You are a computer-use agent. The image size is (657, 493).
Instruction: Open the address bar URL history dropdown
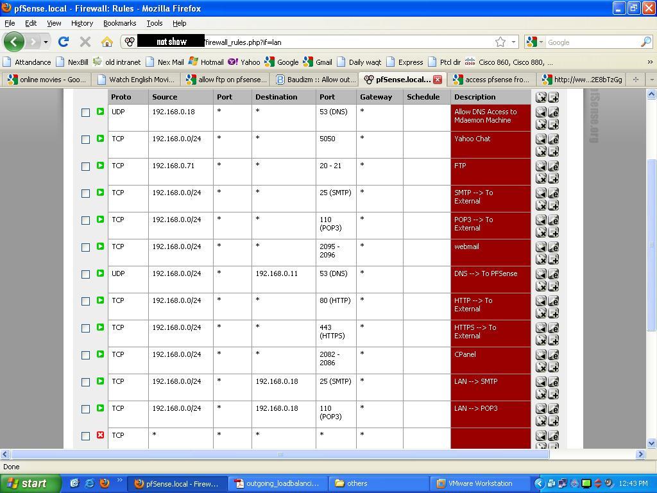pyautogui.click(x=513, y=42)
